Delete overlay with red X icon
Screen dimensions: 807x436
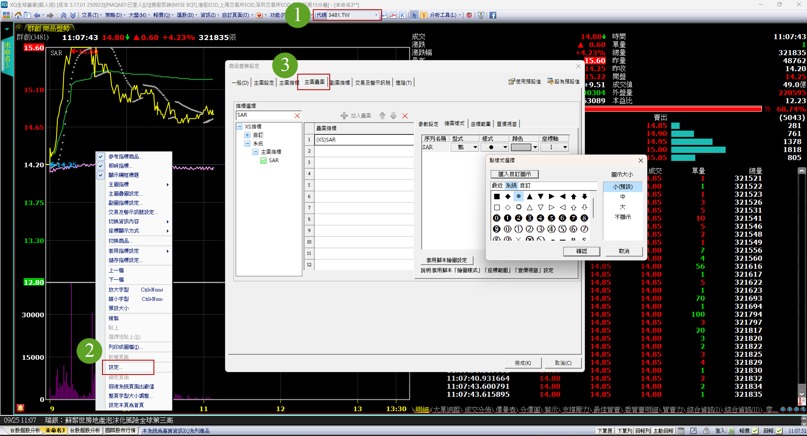(405, 116)
